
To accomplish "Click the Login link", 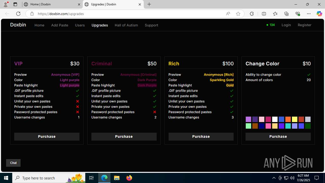I will pyautogui.click(x=286, y=25).
